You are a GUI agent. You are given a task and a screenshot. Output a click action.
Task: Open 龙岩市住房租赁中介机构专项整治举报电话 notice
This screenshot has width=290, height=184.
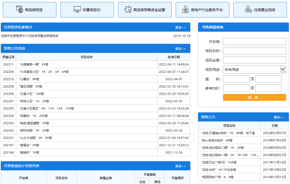coord(30,36)
